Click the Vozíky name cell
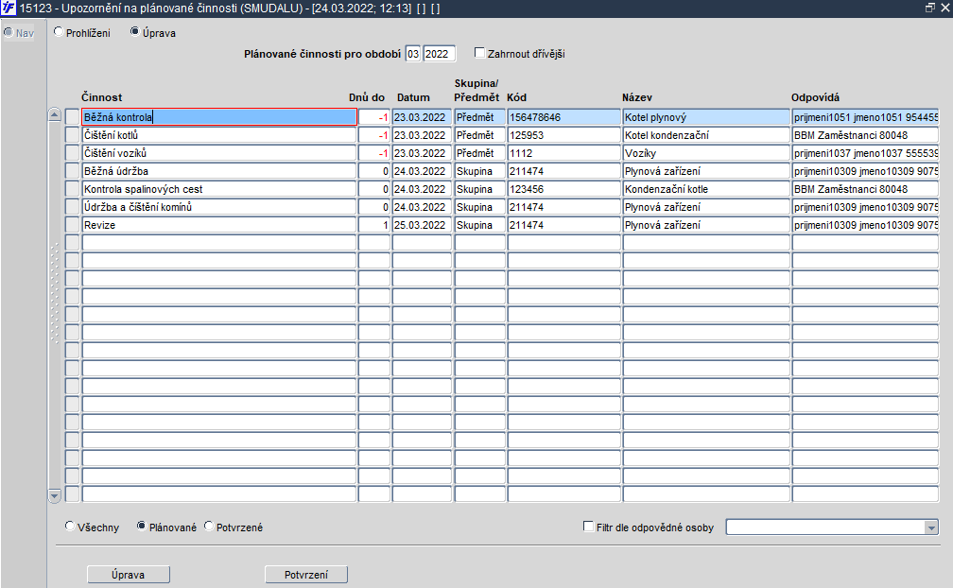 coord(705,153)
